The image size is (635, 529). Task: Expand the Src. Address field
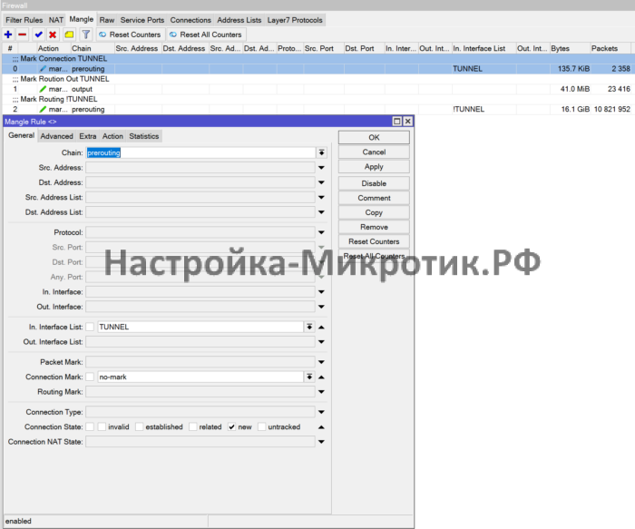coord(321,168)
